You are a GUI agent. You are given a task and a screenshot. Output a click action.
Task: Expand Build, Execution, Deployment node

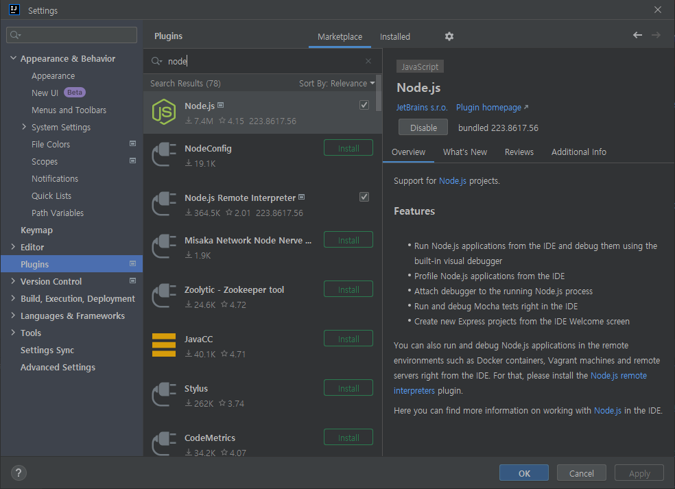pos(13,298)
